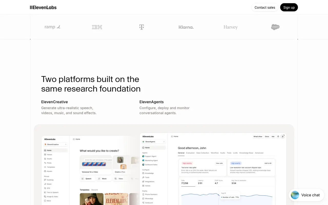This screenshot has width=328, height=205.
Task: Open the LLMs tab
Action: (x=235, y=153)
